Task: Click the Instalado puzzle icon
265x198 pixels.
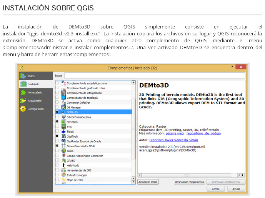Action: point(23,84)
